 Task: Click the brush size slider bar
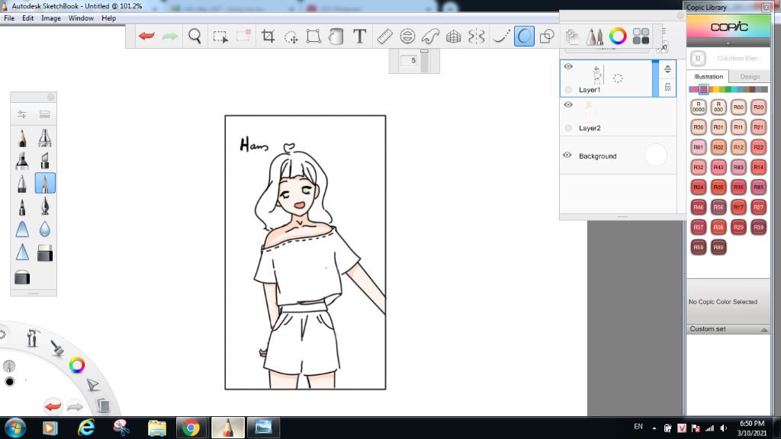coord(424,61)
